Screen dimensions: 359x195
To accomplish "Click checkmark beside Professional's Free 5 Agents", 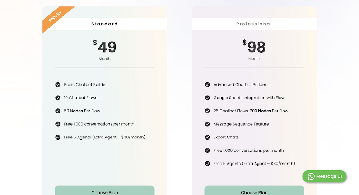I will pos(208,164).
